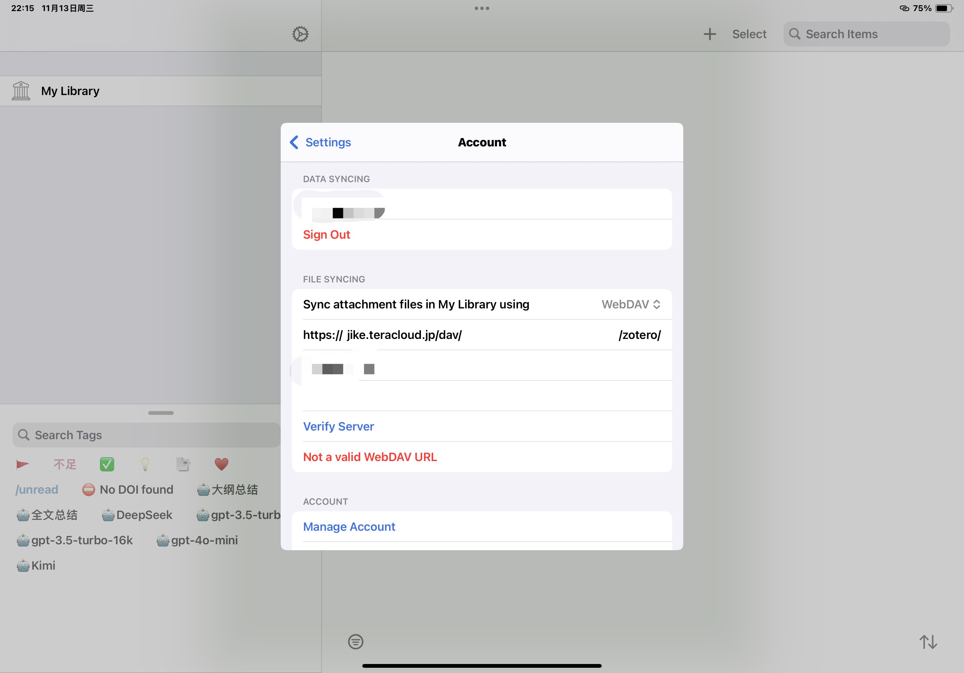Go back to Settings
The width and height of the screenshot is (964, 673).
click(x=321, y=142)
